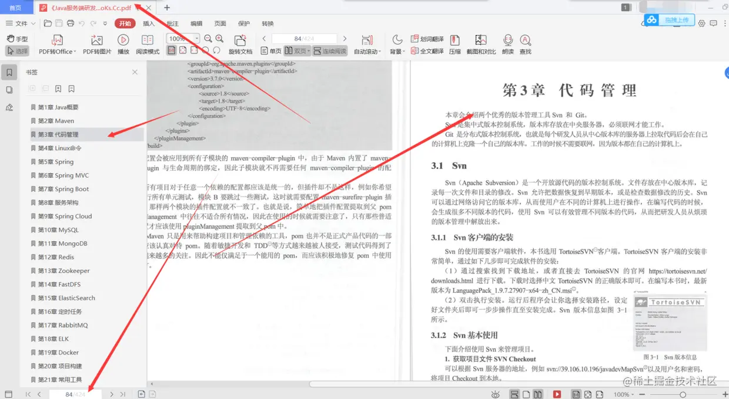Open folder icon in quick access bar

(48, 23)
